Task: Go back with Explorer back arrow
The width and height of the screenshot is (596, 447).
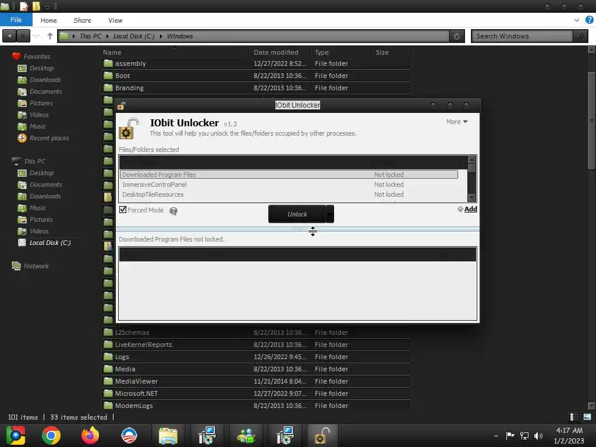Action: (x=9, y=36)
